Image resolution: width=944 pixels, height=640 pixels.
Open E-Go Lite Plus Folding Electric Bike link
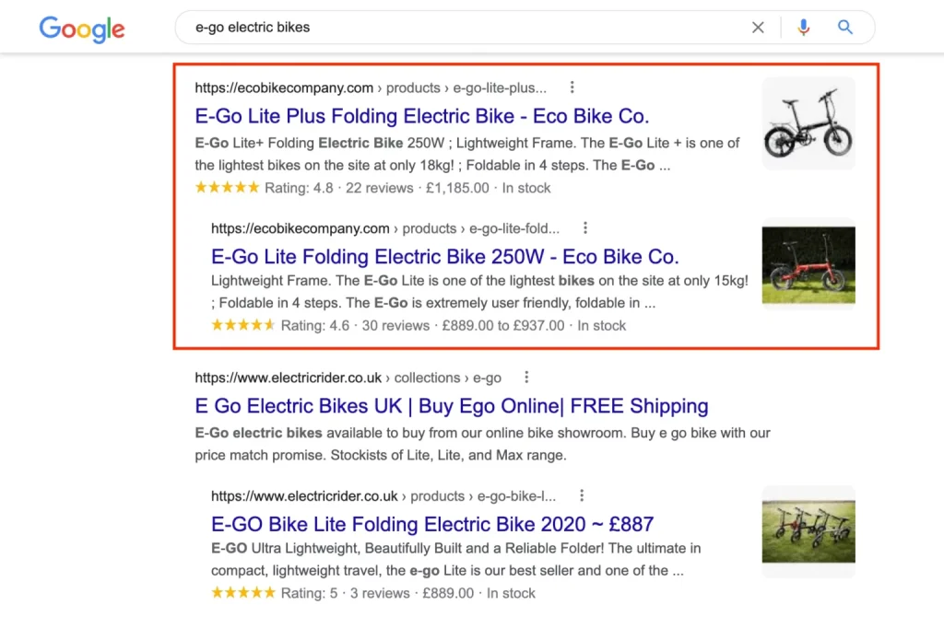point(422,115)
